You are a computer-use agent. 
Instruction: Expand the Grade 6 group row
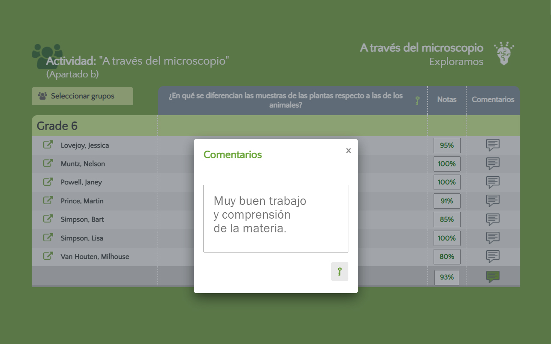click(57, 126)
